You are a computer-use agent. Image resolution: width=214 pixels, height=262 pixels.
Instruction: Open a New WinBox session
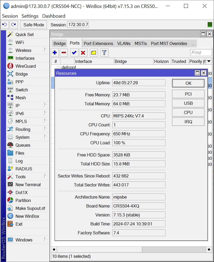coord(27,216)
